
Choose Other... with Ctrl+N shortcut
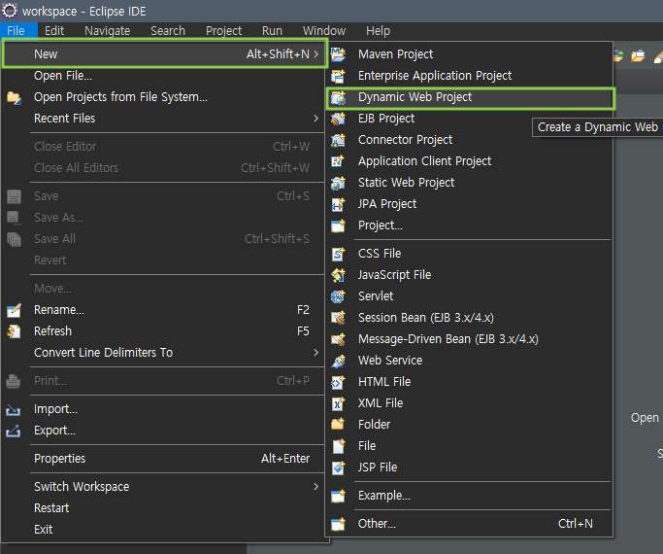click(x=470, y=524)
